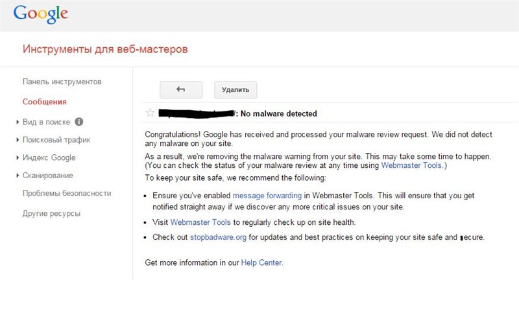Viewport: 519px width, 311px height.
Task: Click the Инструменты для веб-мастеров title
Action: [x=105, y=49]
